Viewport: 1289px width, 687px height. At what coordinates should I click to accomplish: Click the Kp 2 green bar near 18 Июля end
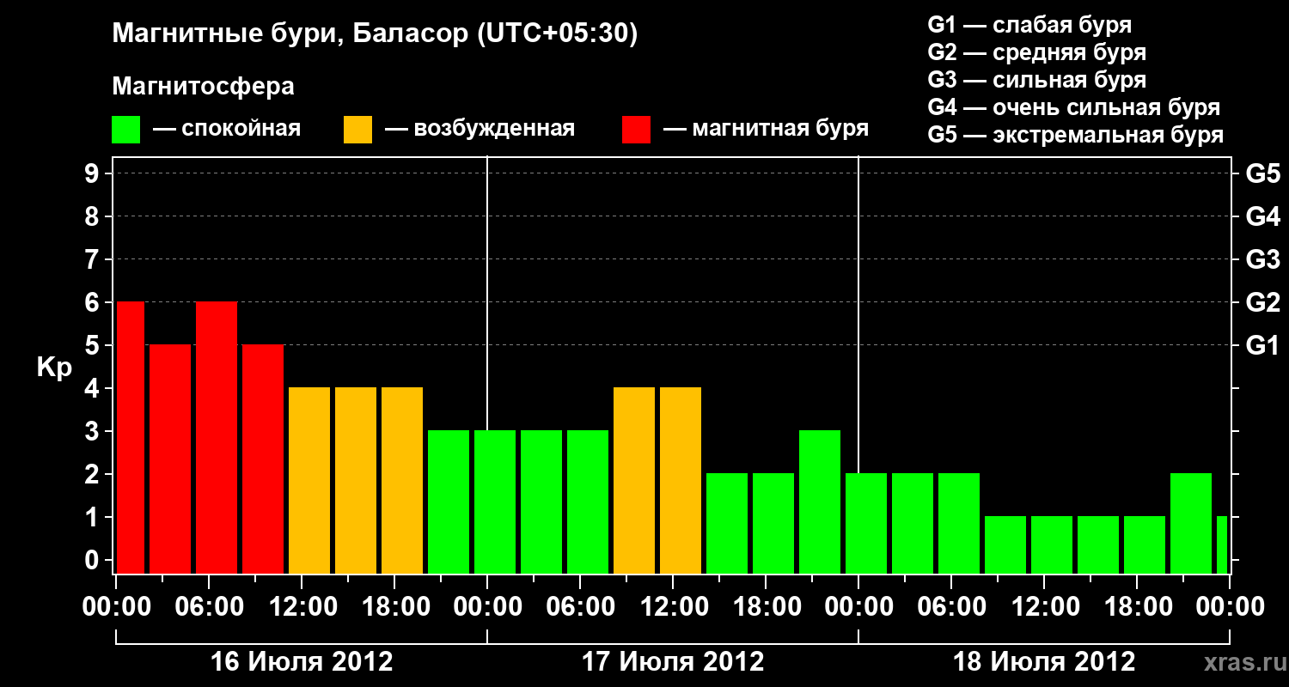(1191, 524)
